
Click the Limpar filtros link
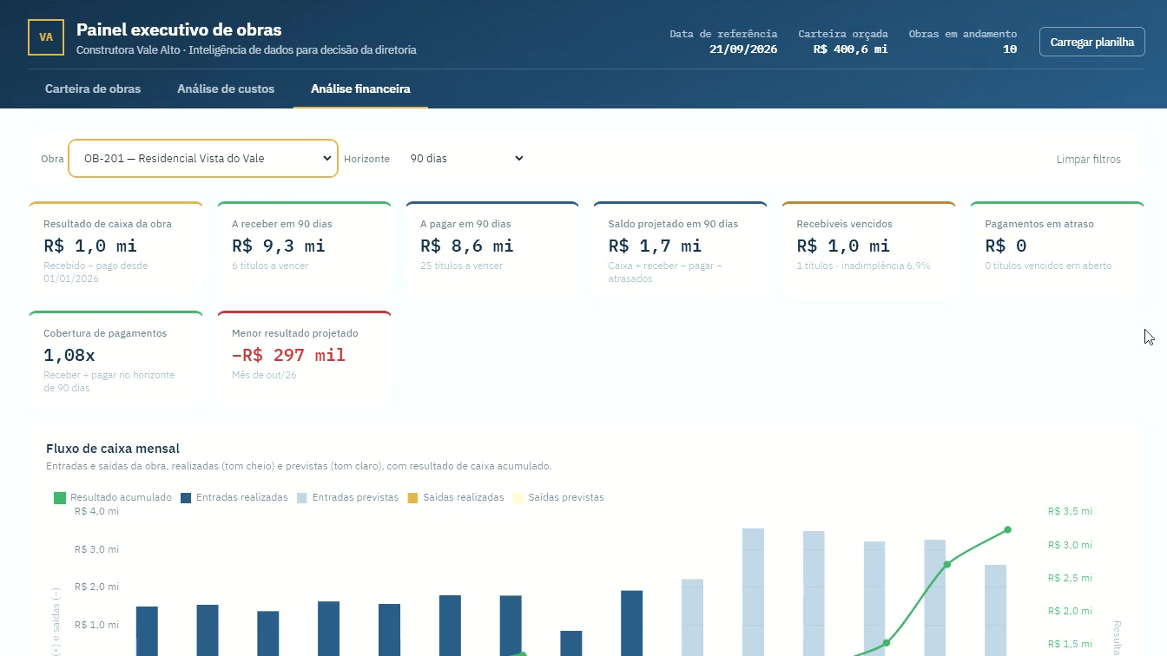coord(1089,160)
